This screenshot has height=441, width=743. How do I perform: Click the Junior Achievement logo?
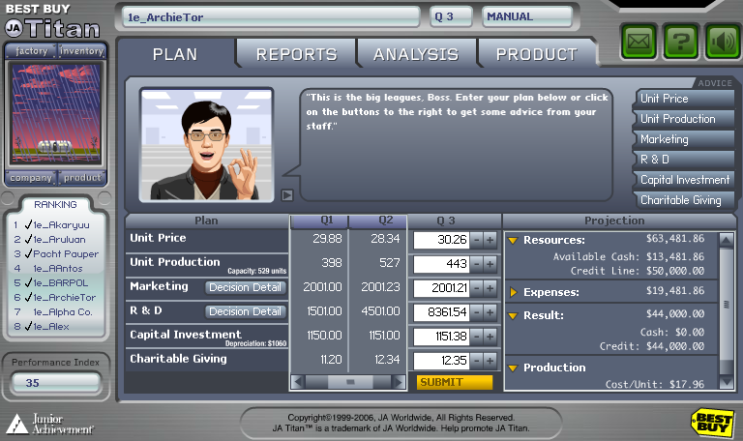click(49, 424)
